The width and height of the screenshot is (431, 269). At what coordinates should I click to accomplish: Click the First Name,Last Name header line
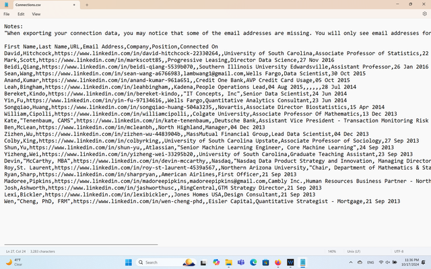(x=111, y=46)
